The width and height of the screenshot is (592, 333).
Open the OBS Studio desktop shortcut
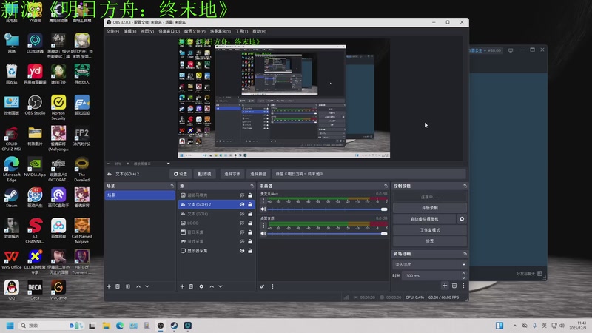pyautogui.click(x=35, y=105)
